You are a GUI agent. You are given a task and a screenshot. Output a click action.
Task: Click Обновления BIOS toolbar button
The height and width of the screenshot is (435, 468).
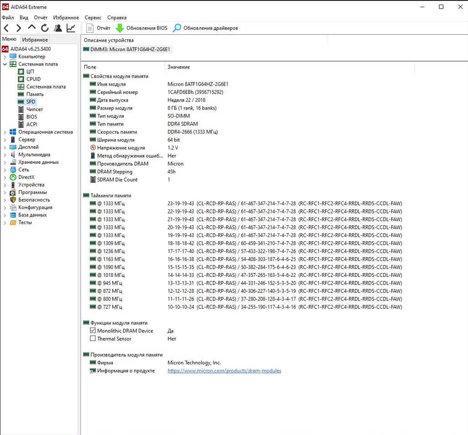point(141,28)
